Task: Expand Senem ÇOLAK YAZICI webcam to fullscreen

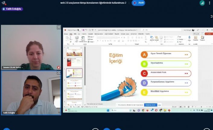Action: point(59,27)
